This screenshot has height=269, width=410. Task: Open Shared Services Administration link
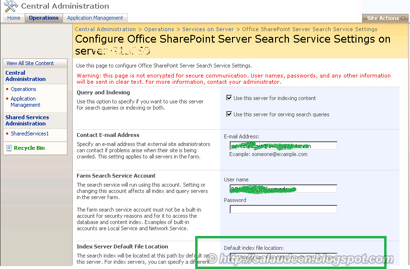(27, 120)
